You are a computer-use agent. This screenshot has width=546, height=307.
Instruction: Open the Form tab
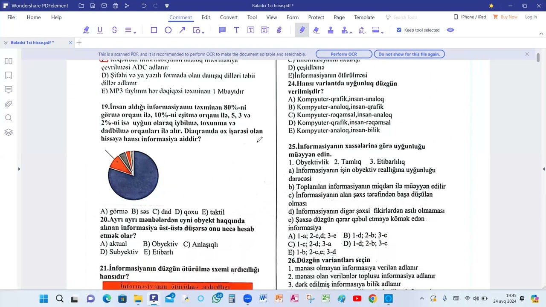click(x=293, y=17)
